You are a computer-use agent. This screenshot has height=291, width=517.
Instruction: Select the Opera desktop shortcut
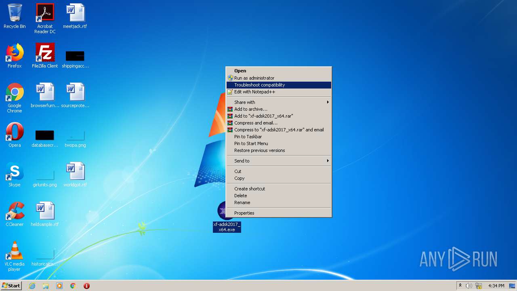[x=15, y=135]
